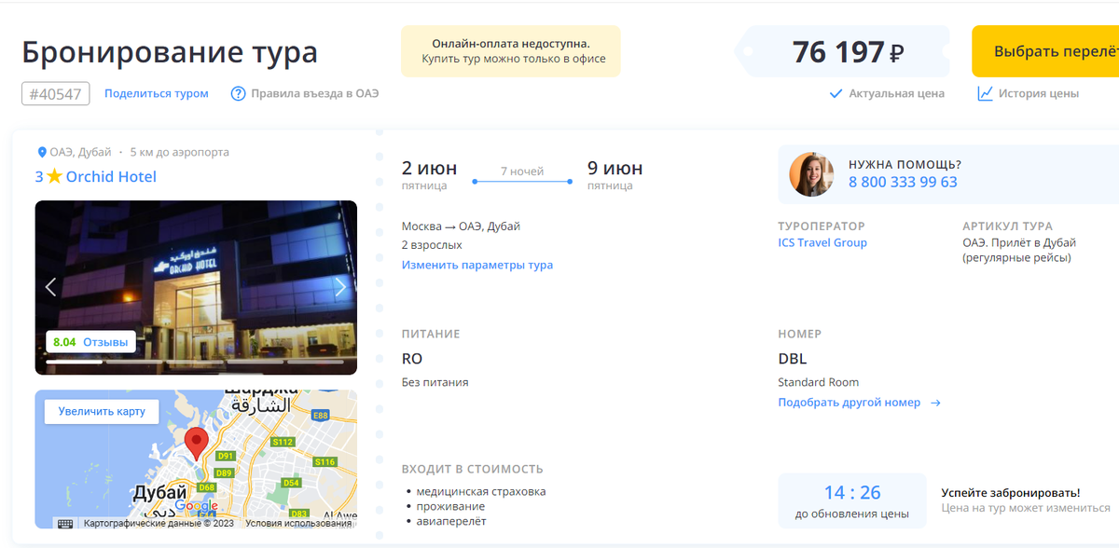Click the "2 июн" departure date
Viewport: 1119px width, 548px height.
(429, 168)
